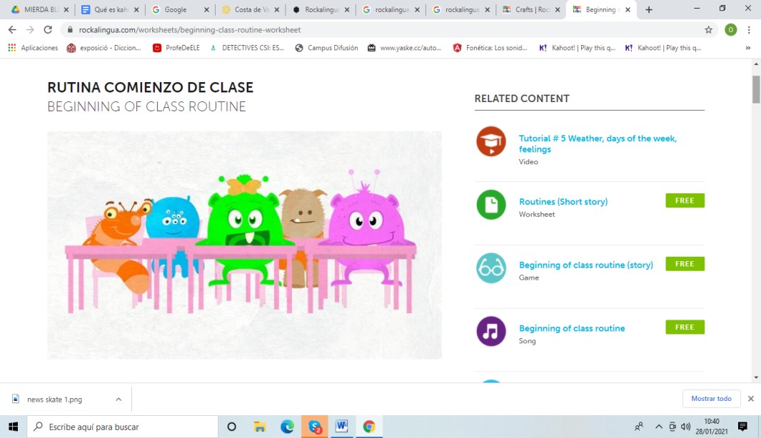Open the www.yaske.cc bookmark
Image resolution: width=761 pixels, height=438 pixels.
[x=404, y=48]
